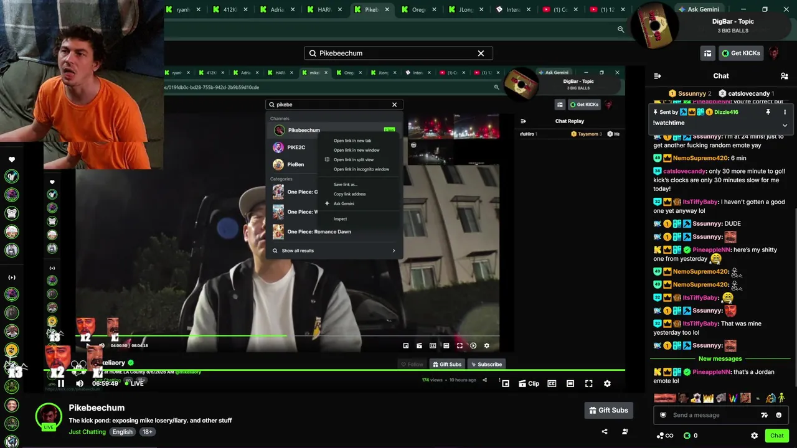Open mini player picture-in-picture icon
Viewport: 797px width, 448px height.
click(x=506, y=384)
